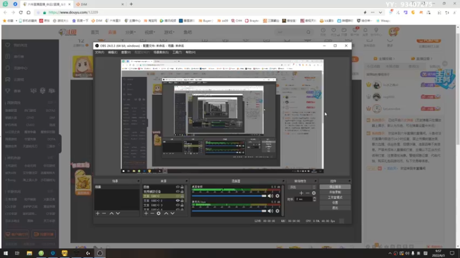The width and height of the screenshot is (460, 258).
Task: Open the scene transition type dropdown in OBS
Action: point(302,187)
